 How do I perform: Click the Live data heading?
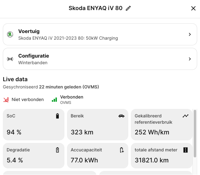pos(15,79)
